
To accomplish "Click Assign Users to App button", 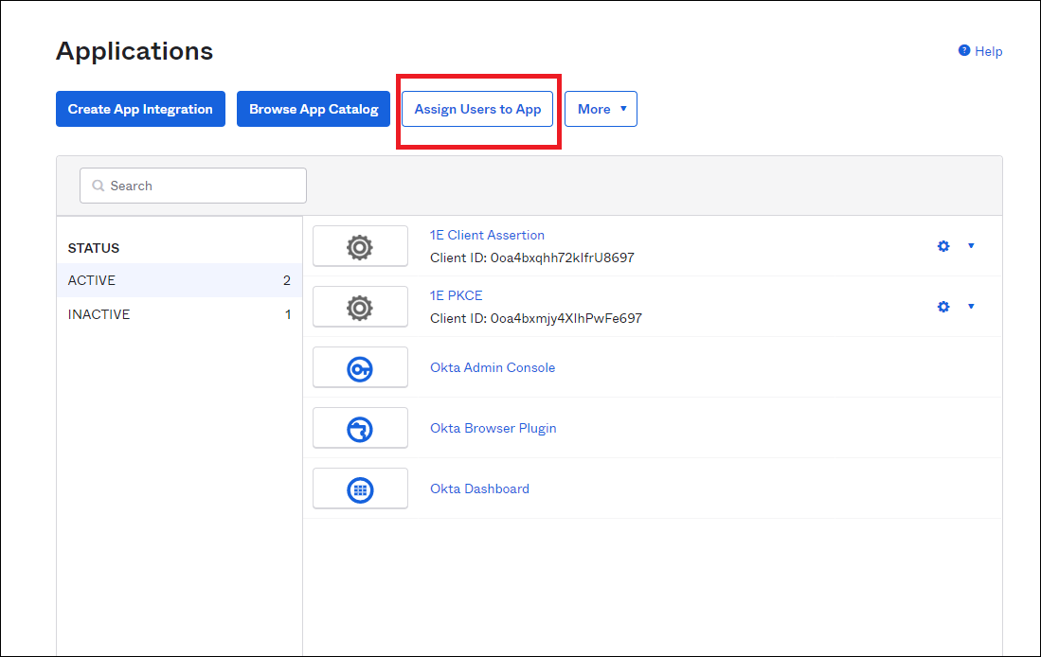I will click(477, 109).
